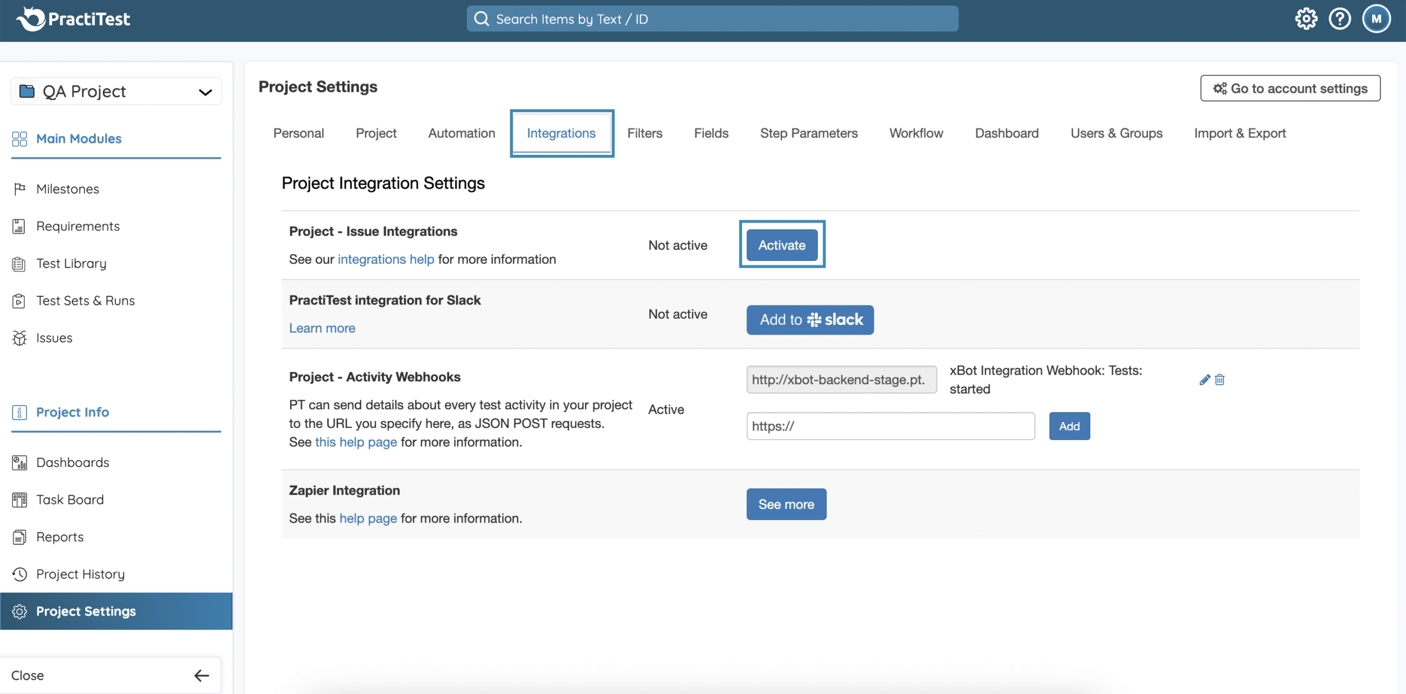
Task: Select the Integrations tab
Action: pyautogui.click(x=561, y=133)
